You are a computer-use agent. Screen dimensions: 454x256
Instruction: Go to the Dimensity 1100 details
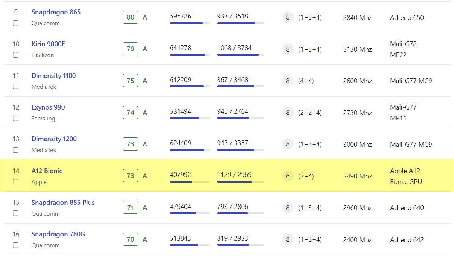[x=54, y=76]
